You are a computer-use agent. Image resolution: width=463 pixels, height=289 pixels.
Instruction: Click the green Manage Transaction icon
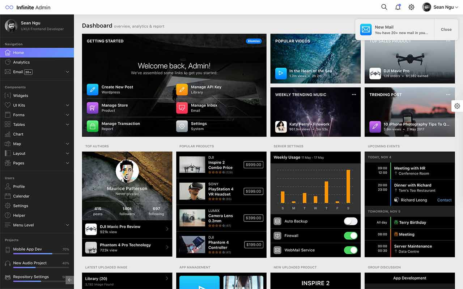93,126
